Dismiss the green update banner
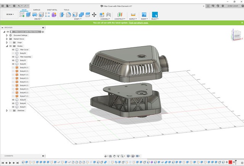 tap(242, 23)
